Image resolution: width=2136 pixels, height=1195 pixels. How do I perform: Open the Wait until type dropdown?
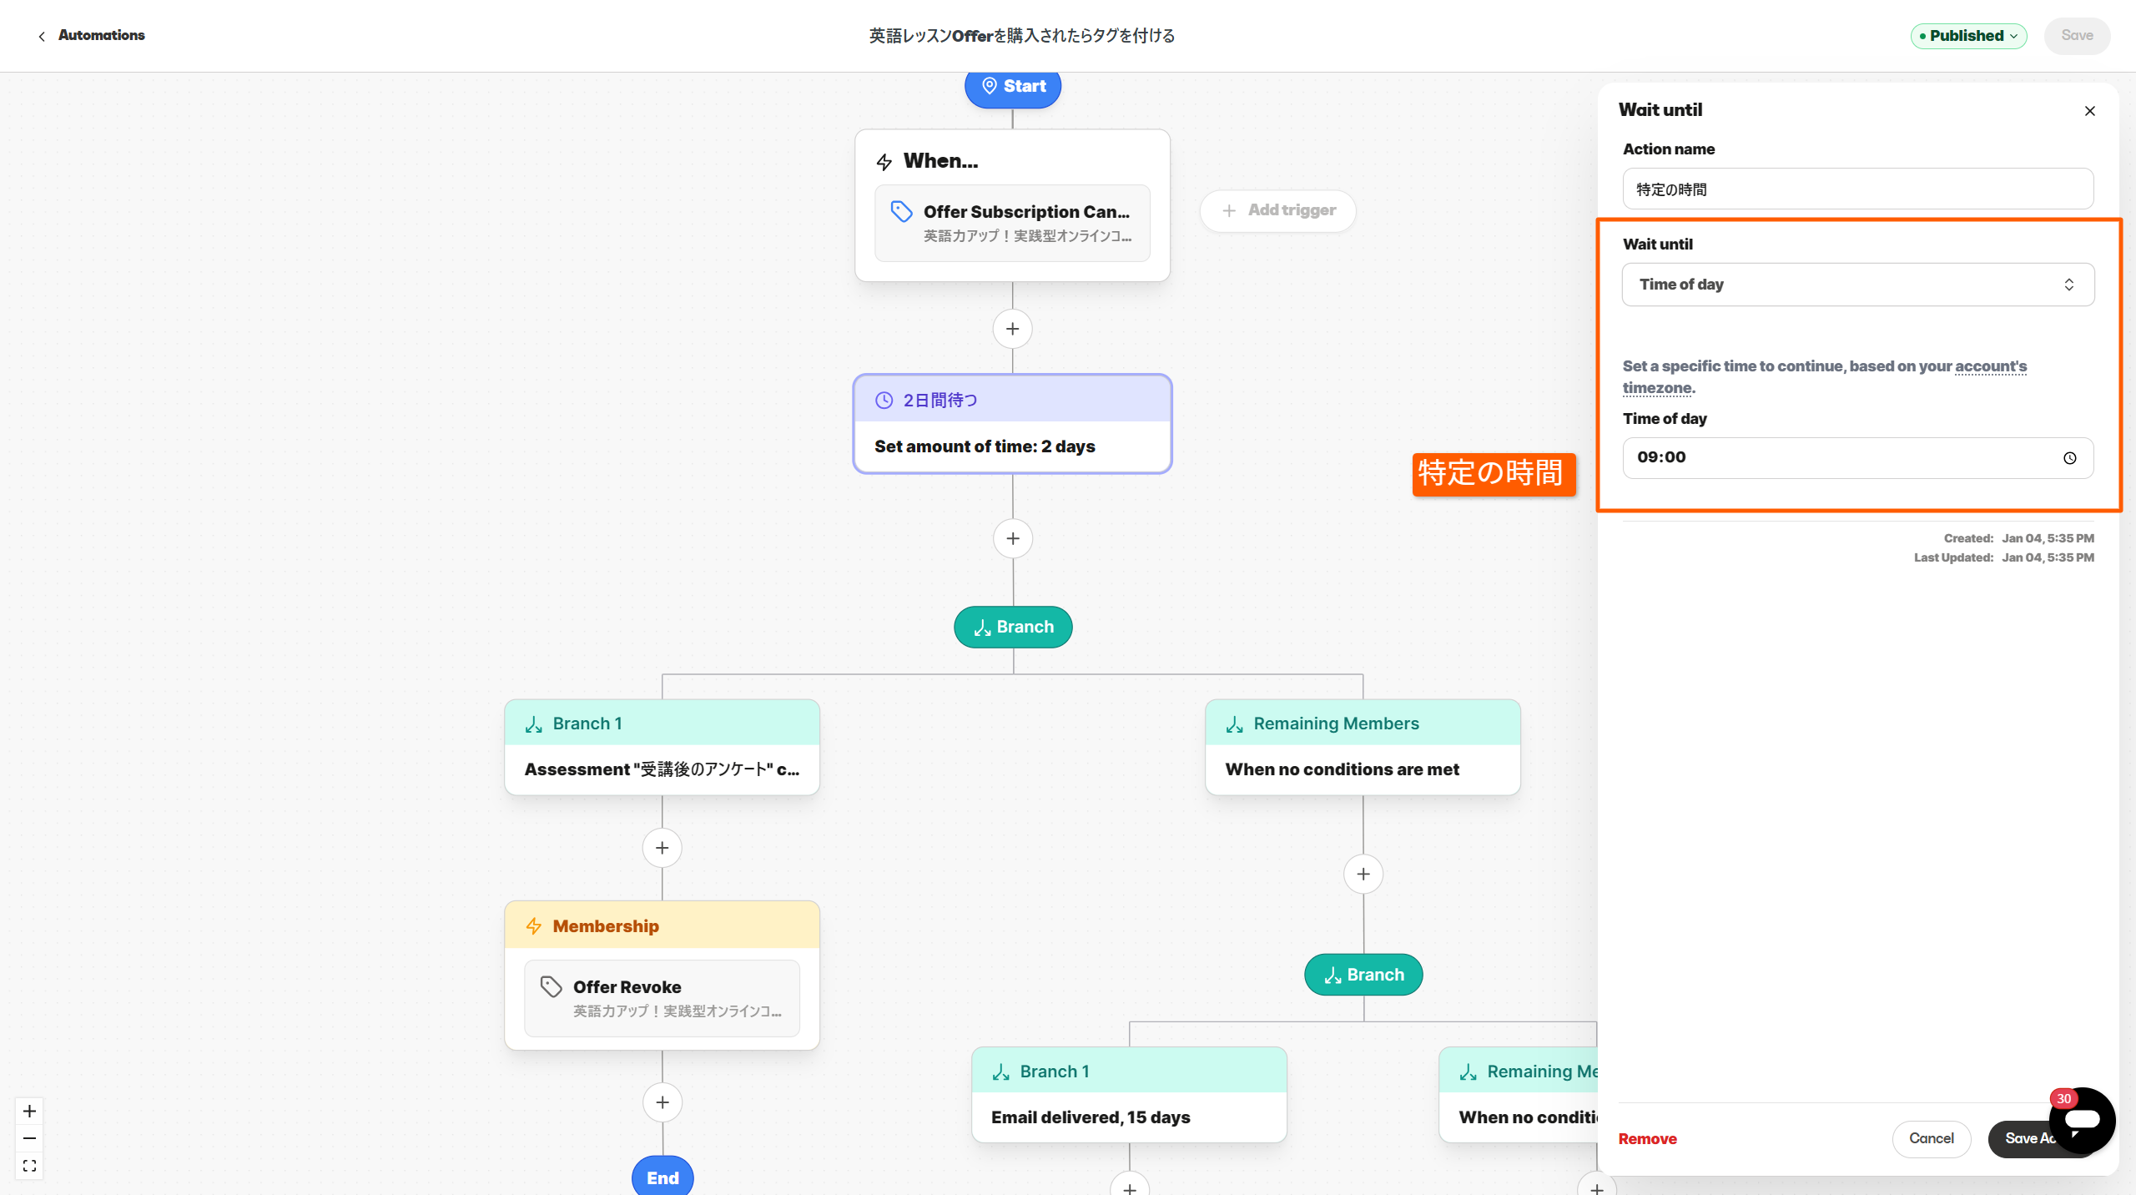1857,285
